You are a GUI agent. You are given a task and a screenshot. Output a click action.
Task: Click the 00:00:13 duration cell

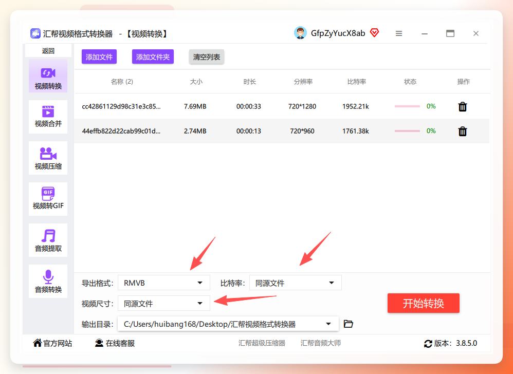(x=249, y=131)
